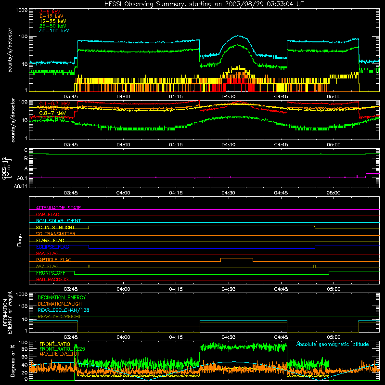The image size is (385, 385).
Task: Click the Absolute geomagnetic latitude label
Action: click(333, 345)
